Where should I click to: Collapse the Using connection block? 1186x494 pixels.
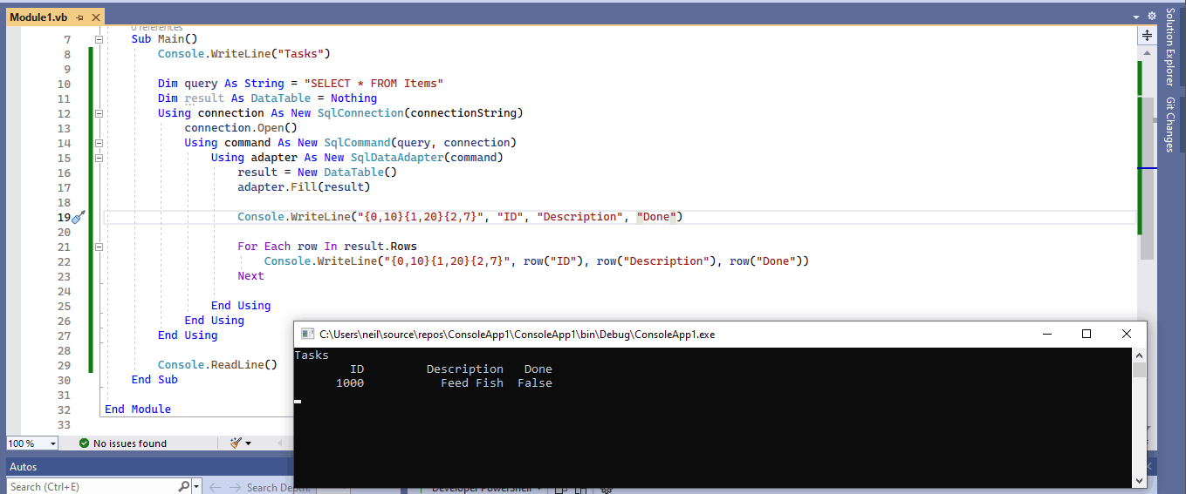[x=99, y=113]
